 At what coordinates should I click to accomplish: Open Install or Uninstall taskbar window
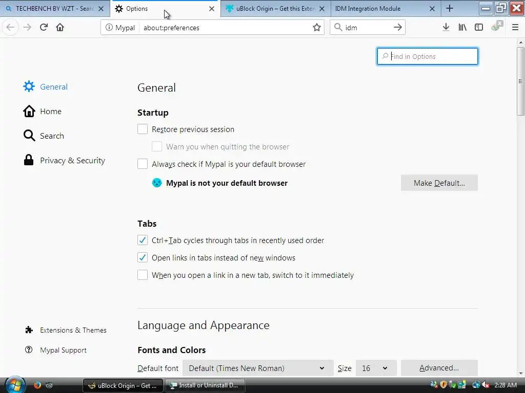click(x=205, y=386)
